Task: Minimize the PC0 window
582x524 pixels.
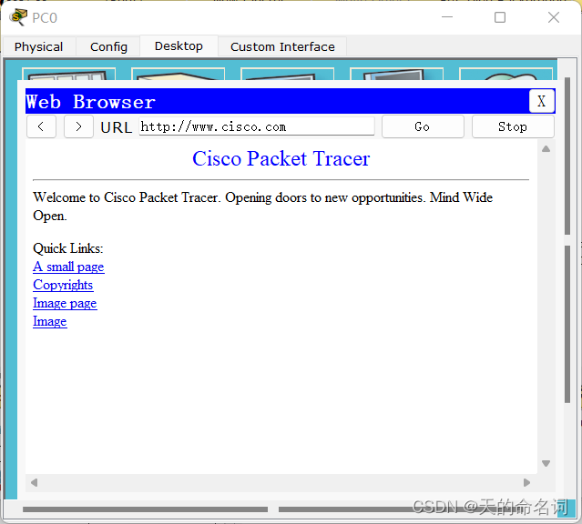Action: (x=447, y=17)
